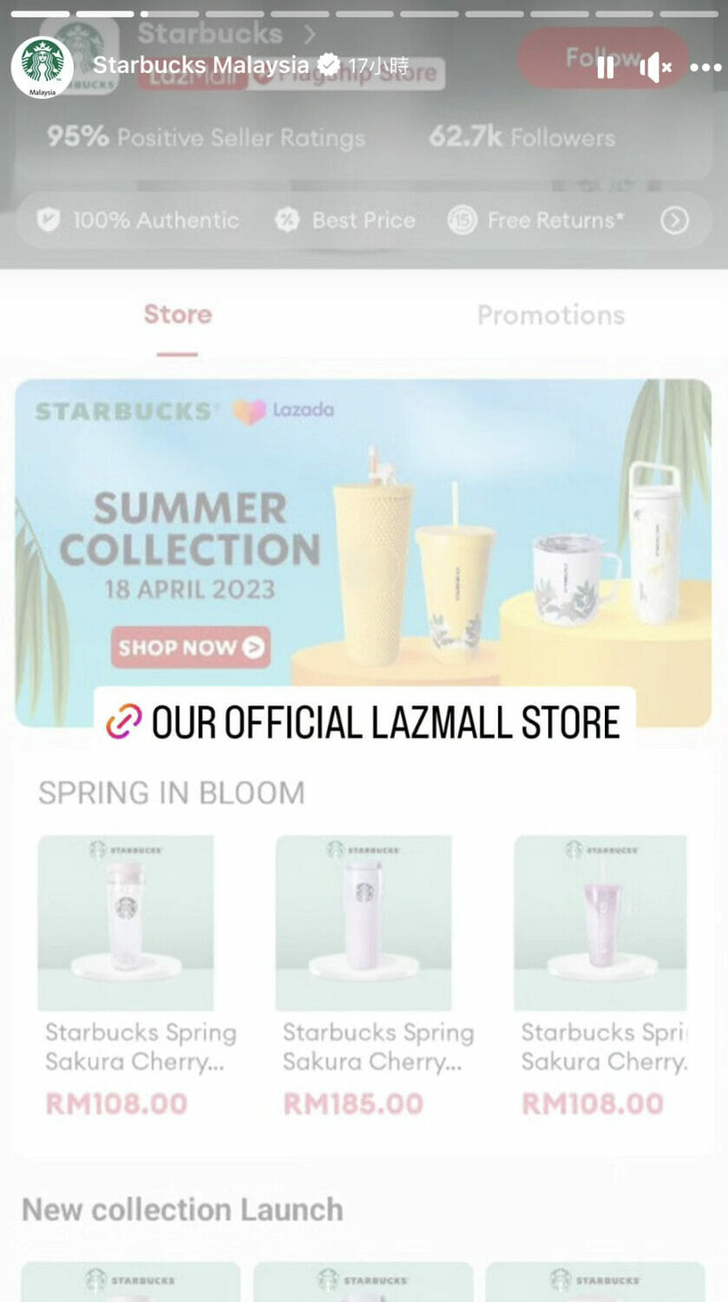Tap the Lazada heart logo on banner
The width and height of the screenshot is (728, 1302).
(249, 411)
